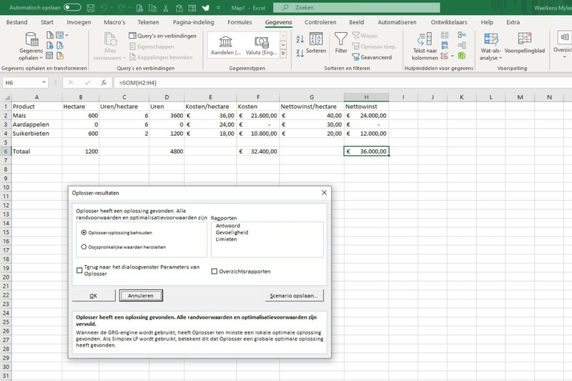Enable the Overzichtsrapporten checkbox

(214, 271)
